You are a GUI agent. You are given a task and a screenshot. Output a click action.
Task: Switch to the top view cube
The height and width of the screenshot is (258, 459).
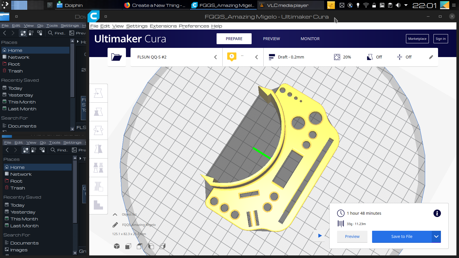click(140, 246)
